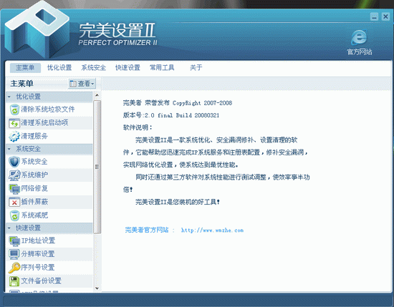Click the sidebar vertical scrollbar thumb
This screenshot has height=307, width=394.
pos(97,167)
